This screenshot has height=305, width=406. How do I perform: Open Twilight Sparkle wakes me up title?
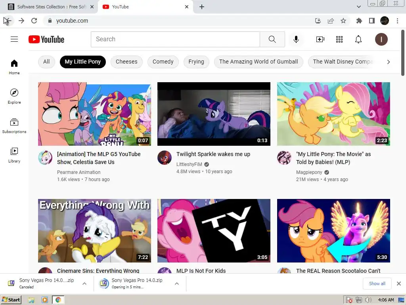213,154
